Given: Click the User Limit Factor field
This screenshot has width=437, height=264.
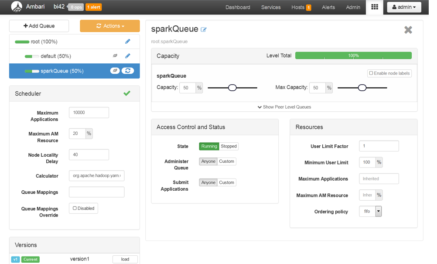Looking at the screenshot, I should point(379,146).
